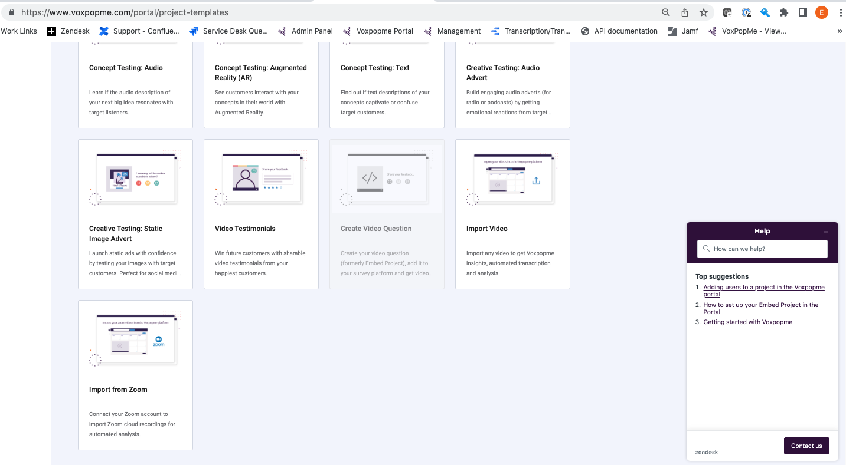Open the Zendesk bookmark
The width and height of the screenshot is (846, 465).
pyautogui.click(x=68, y=31)
